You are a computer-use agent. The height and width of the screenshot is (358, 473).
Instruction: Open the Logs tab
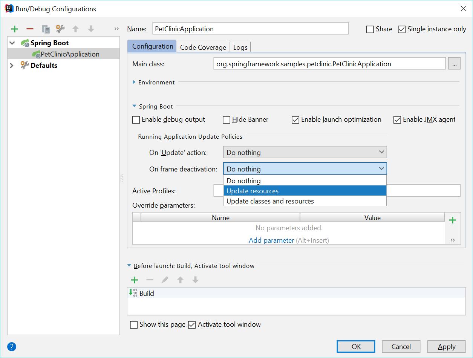240,47
